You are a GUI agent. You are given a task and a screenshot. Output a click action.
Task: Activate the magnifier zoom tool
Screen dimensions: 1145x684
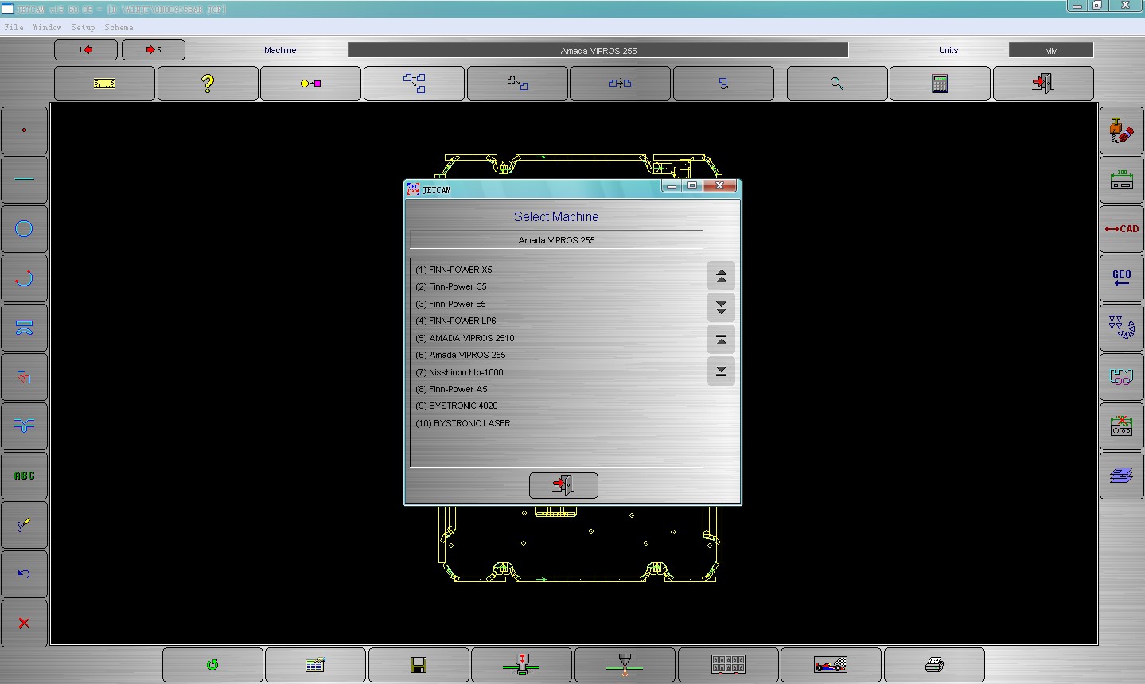pos(837,84)
